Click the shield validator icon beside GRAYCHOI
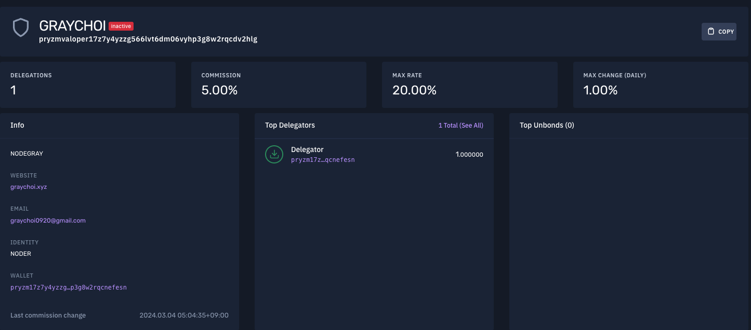This screenshot has height=330, width=751. [x=21, y=28]
